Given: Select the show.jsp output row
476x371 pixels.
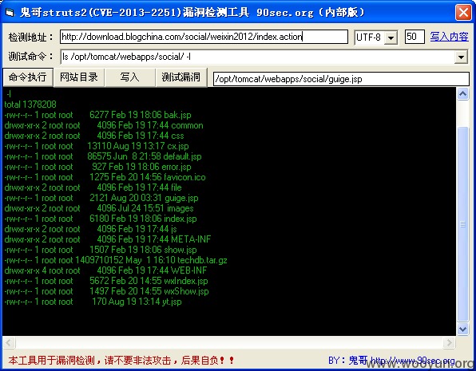Looking at the screenshot, I should click(x=101, y=250).
